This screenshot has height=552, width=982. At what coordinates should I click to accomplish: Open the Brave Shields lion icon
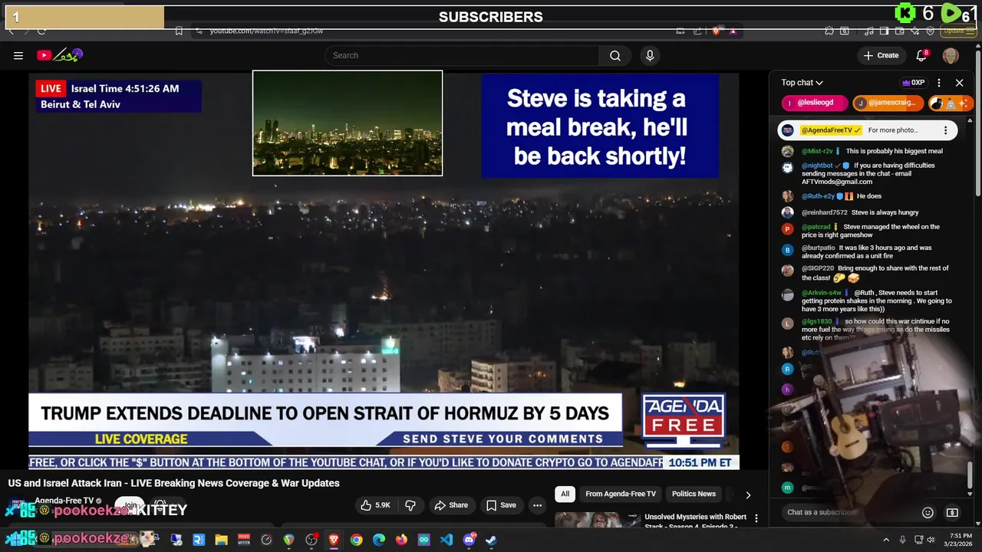[x=717, y=31]
